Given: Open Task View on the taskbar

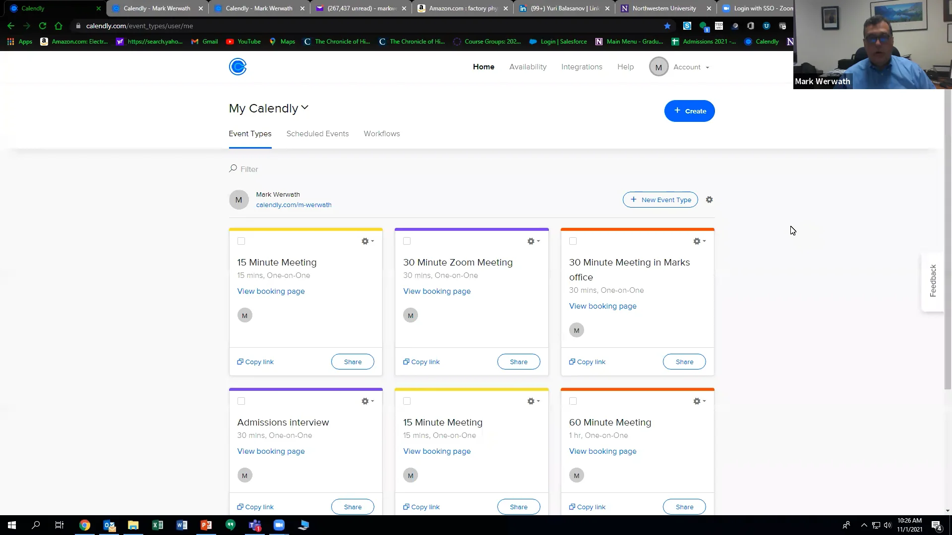Looking at the screenshot, I should click(x=59, y=525).
